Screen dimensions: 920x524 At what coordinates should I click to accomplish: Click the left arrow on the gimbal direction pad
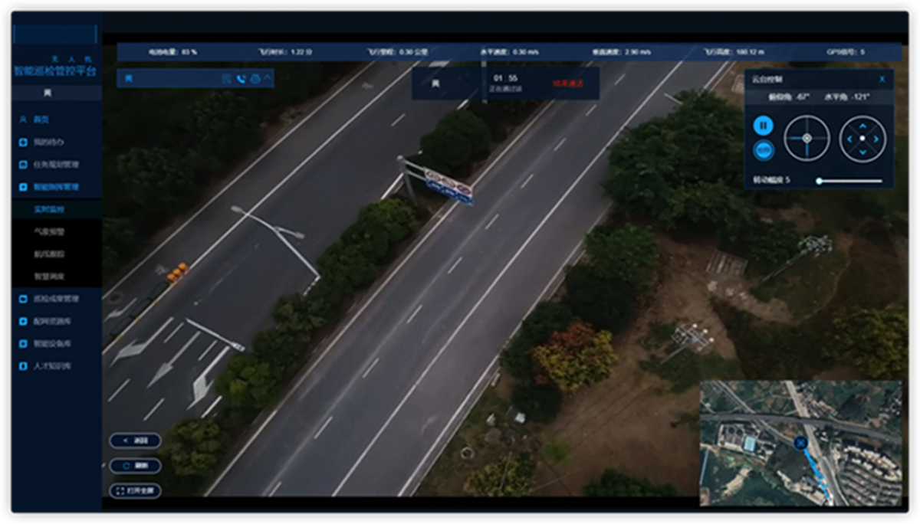point(848,139)
